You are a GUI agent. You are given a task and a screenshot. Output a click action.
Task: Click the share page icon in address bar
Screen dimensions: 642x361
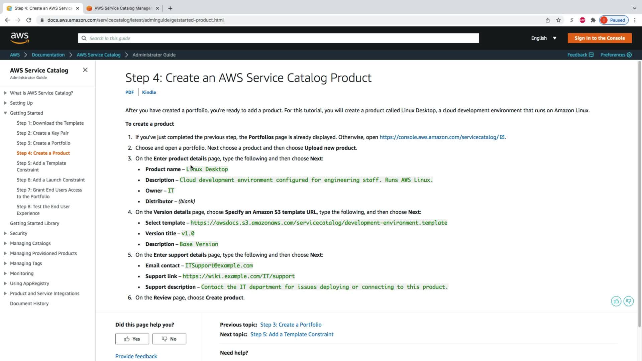coord(548,20)
